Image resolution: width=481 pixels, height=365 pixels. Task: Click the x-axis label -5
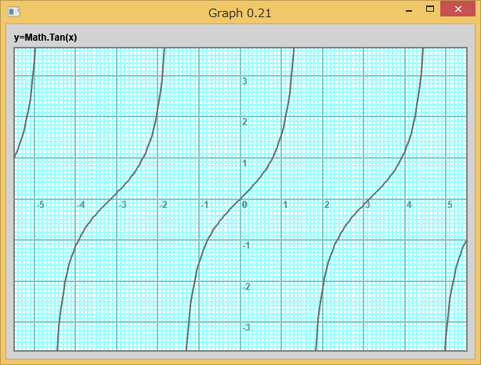pos(40,204)
